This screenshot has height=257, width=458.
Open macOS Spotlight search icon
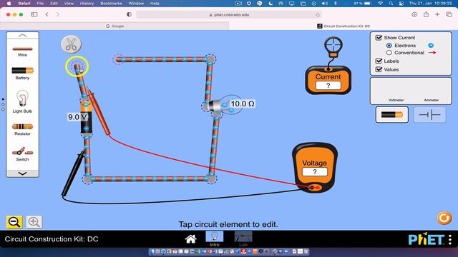click(x=391, y=4)
